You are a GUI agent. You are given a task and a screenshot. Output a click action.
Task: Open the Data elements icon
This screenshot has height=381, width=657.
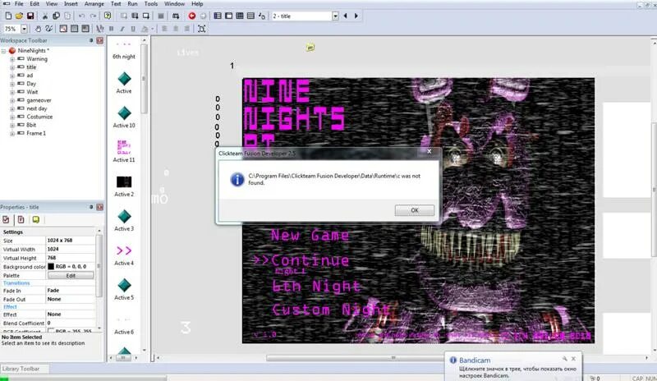(262, 16)
